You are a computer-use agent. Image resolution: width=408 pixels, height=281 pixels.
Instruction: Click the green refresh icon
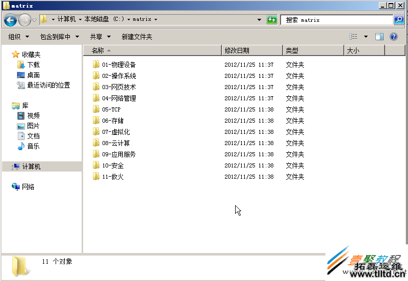point(272,20)
